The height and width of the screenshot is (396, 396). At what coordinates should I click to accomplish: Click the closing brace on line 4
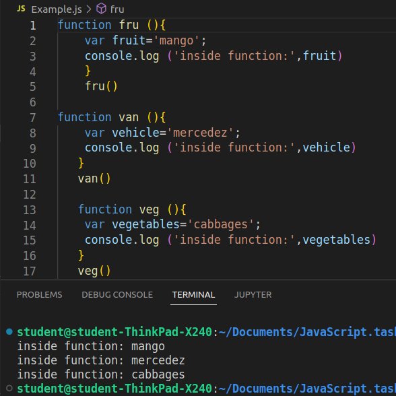click(88, 71)
